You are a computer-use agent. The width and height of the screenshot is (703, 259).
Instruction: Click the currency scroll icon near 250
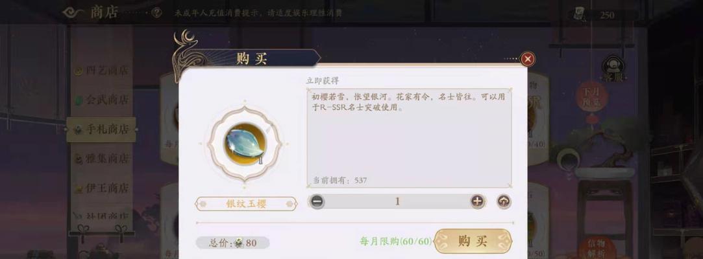579,14
